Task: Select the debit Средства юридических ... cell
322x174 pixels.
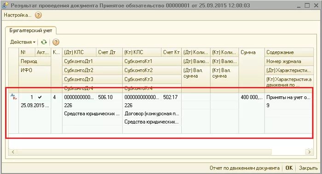Action: [92, 113]
